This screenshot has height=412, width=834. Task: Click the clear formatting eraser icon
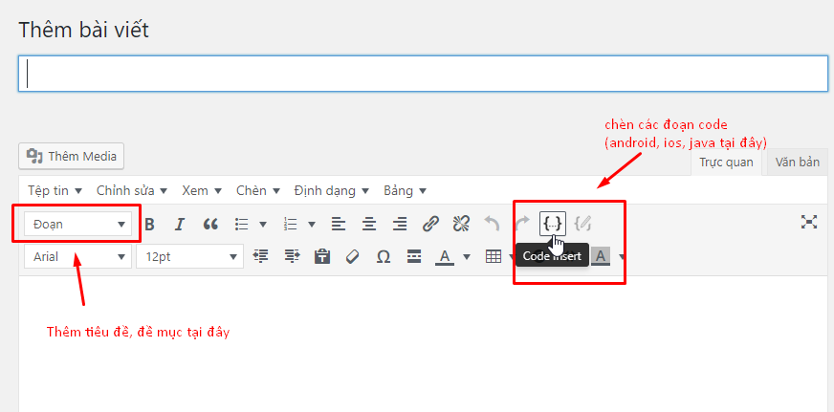pyautogui.click(x=352, y=256)
